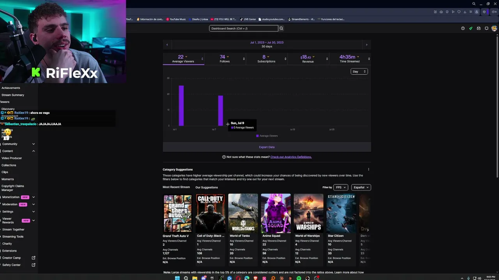
Task: Select the Revenue metric tab
Action: [x=308, y=59]
